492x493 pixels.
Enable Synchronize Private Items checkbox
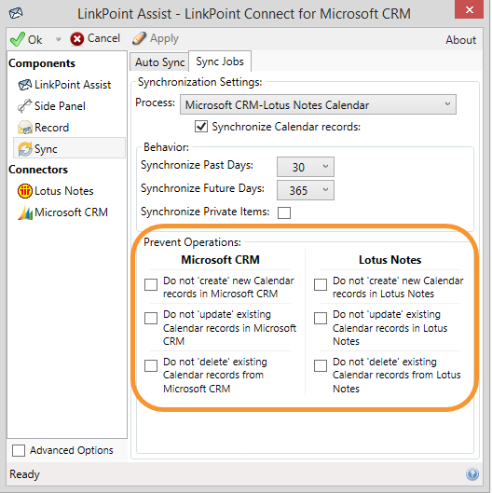pyautogui.click(x=284, y=212)
